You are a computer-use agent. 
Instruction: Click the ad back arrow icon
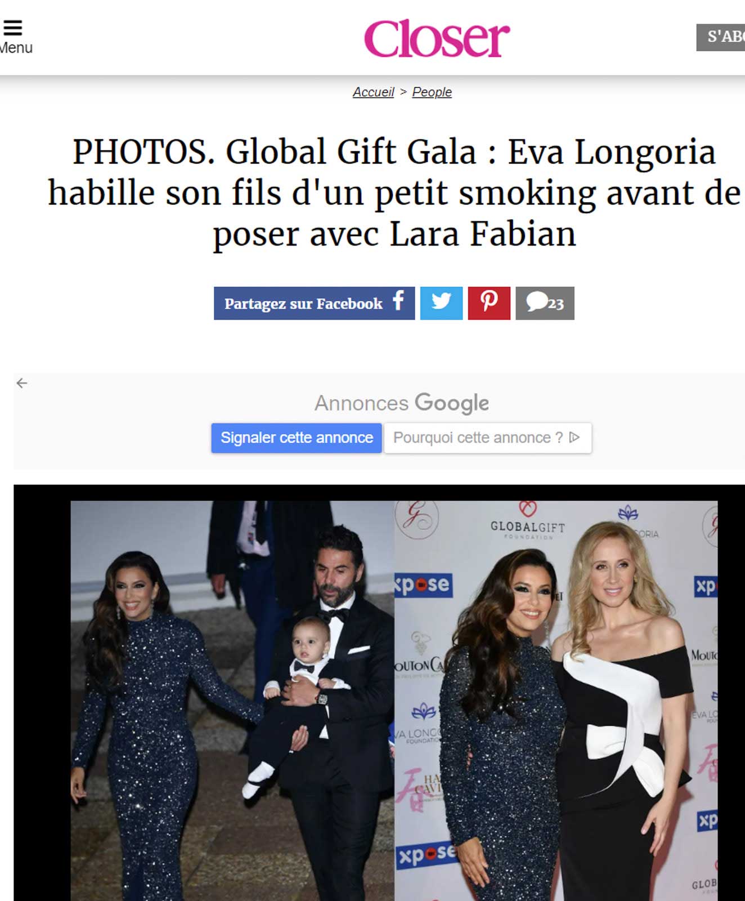click(22, 383)
